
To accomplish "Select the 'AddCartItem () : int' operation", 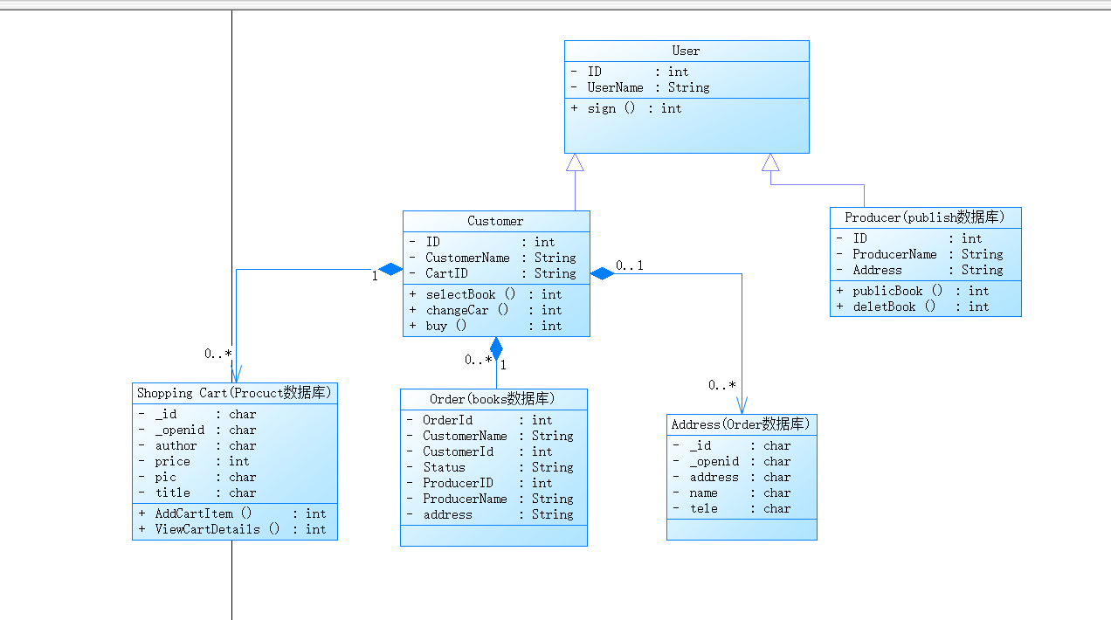I will pos(232,513).
